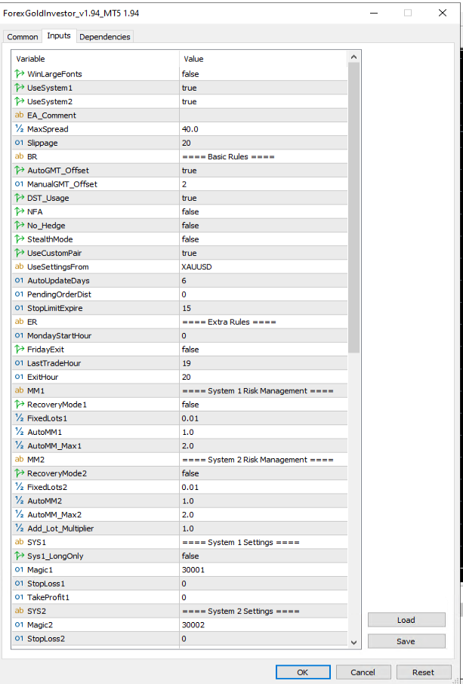Viewport: 463px width, 684px height.
Task: Click the UseCustomPair boolean icon
Action: pos(19,253)
